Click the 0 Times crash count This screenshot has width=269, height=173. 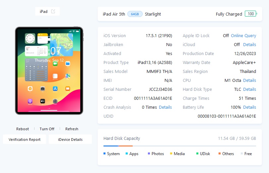149,107
